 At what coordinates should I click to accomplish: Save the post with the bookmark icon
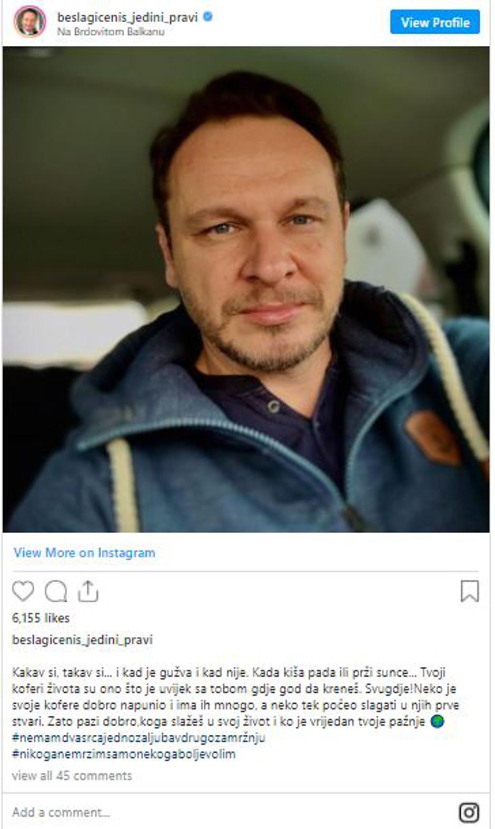click(x=469, y=591)
